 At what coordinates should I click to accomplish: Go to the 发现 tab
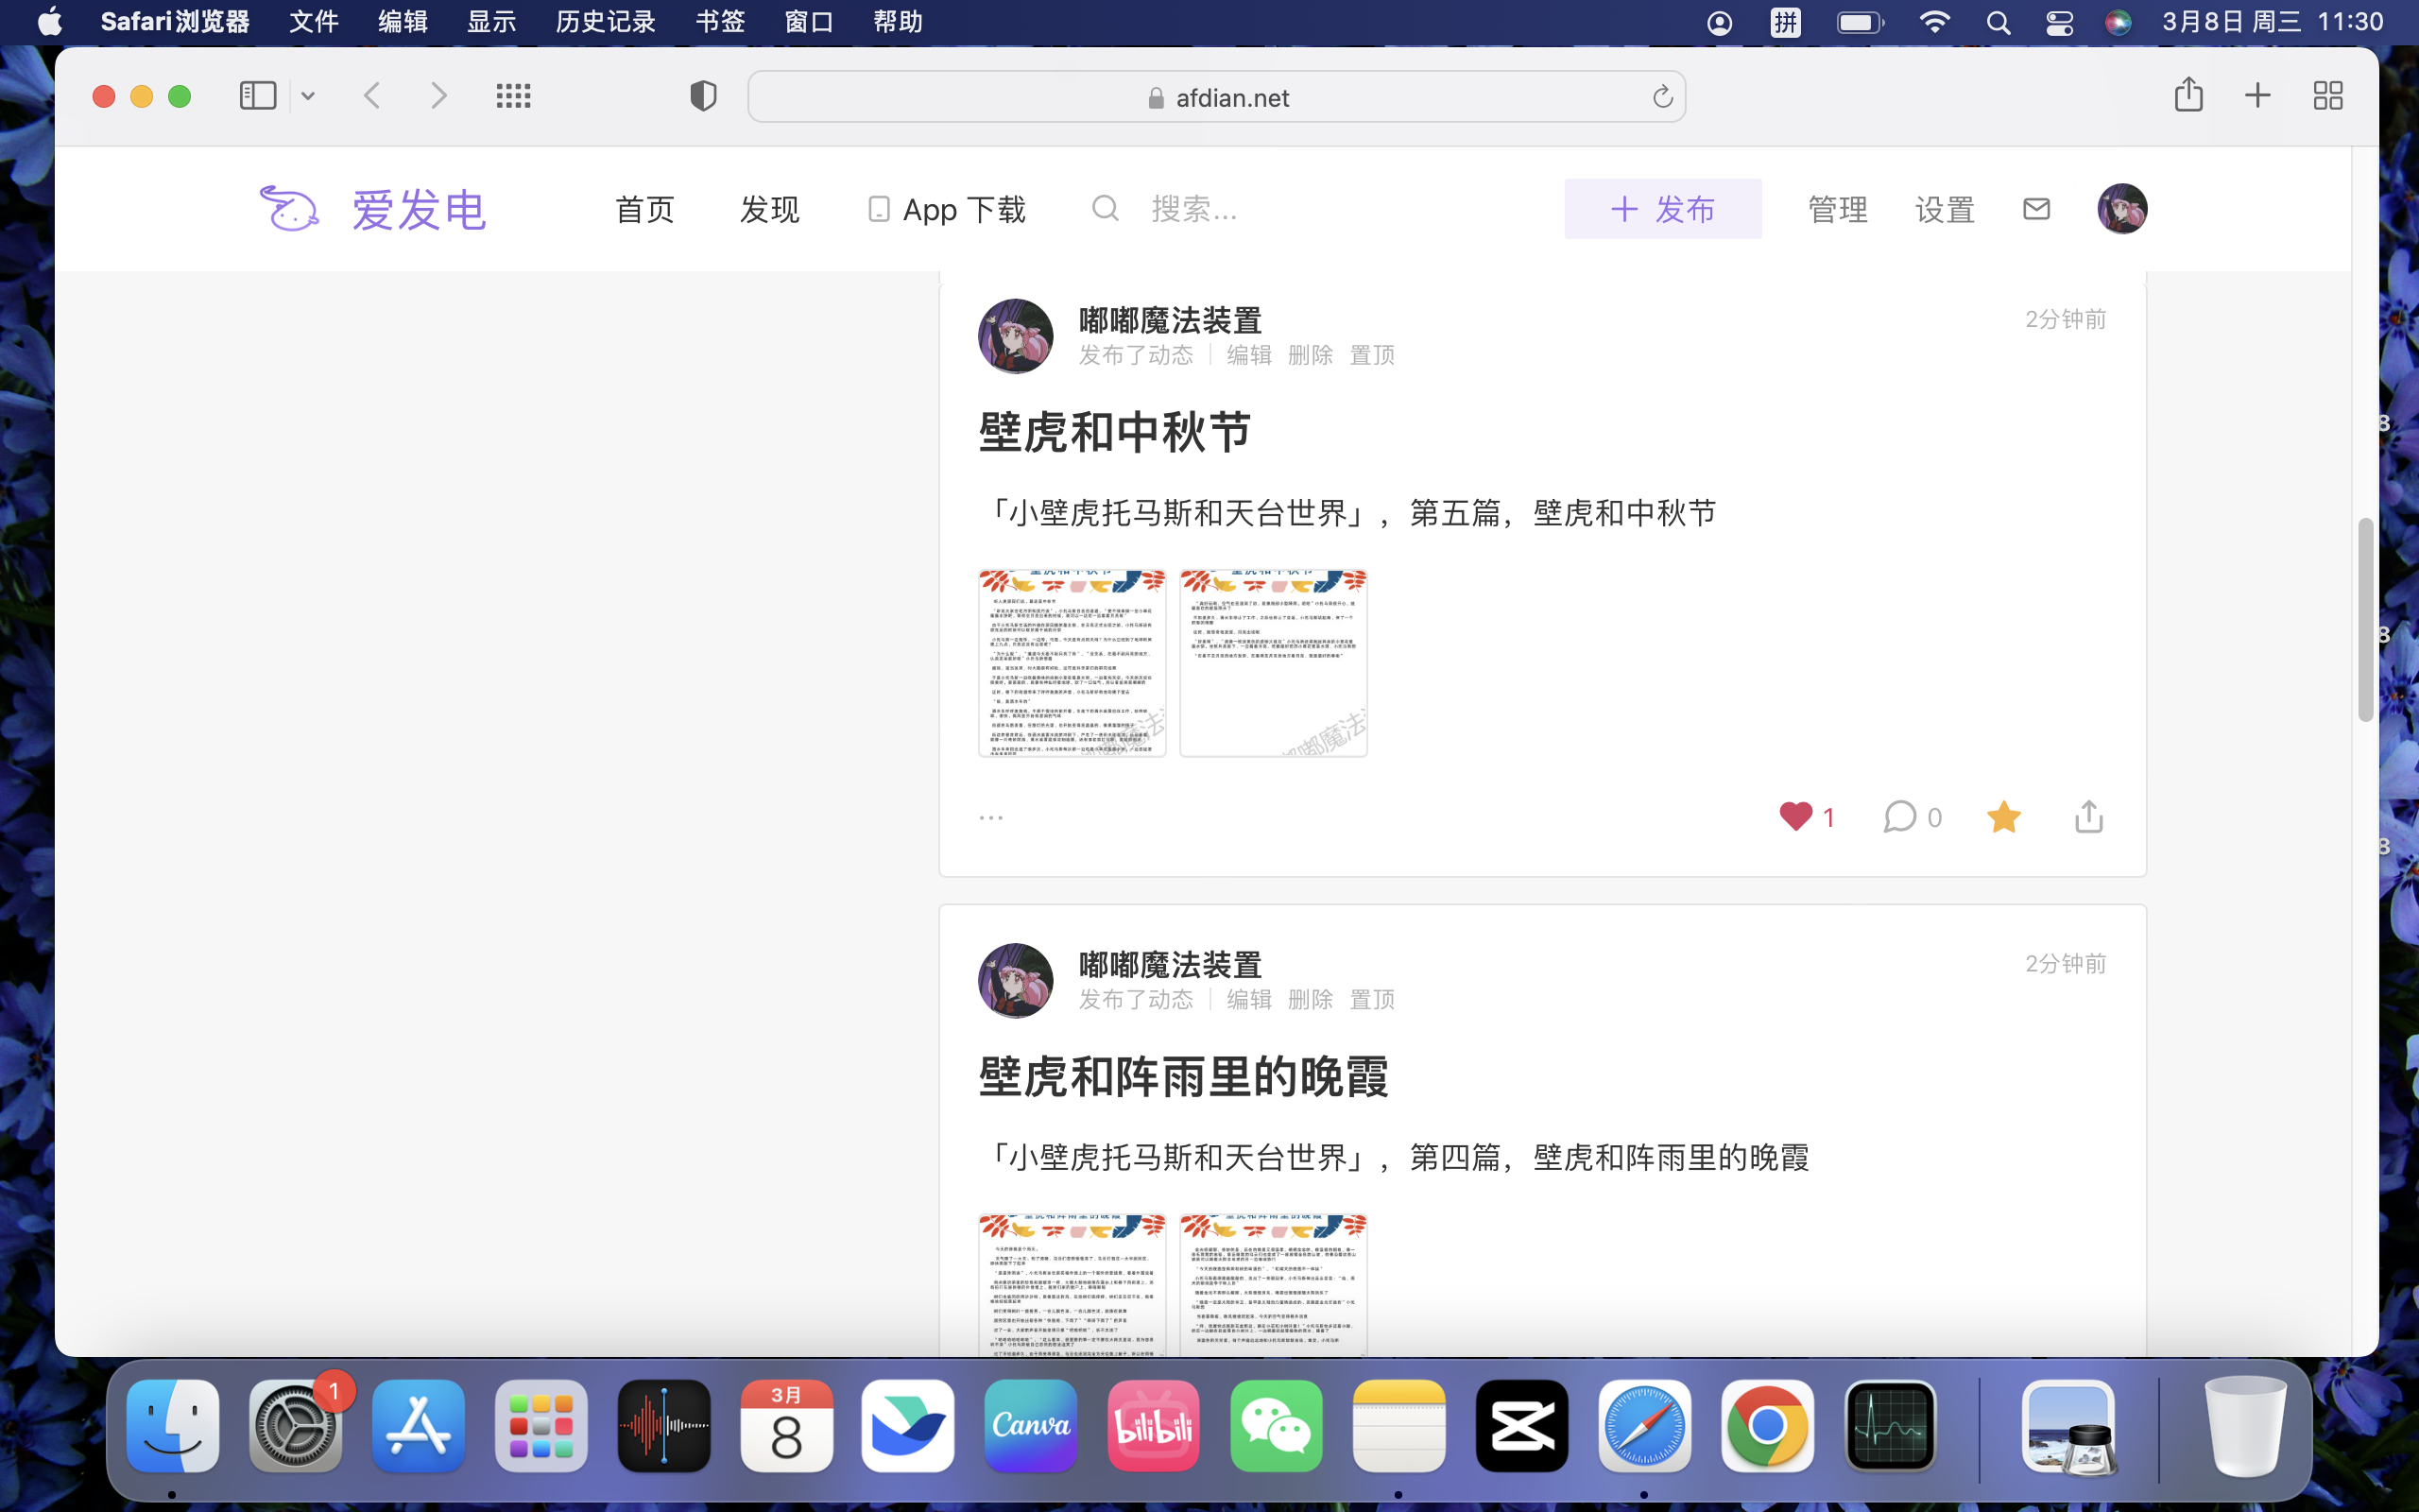[x=768, y=209]
